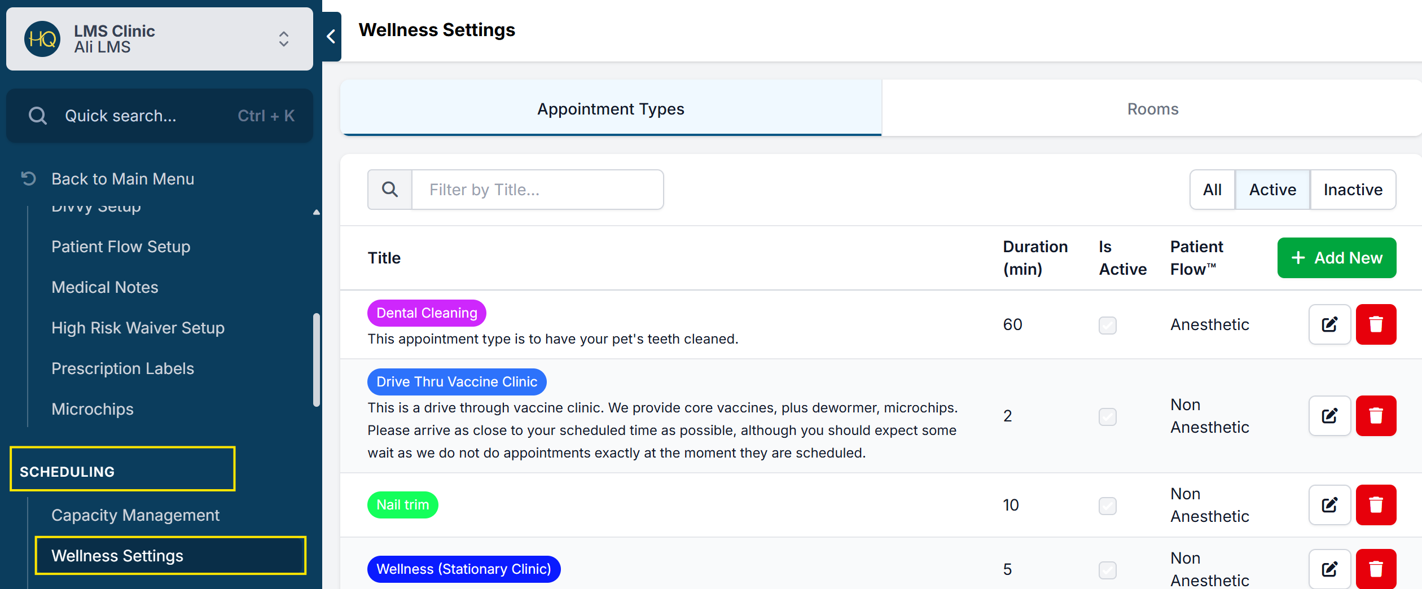Click the Add New button

tap(1336, 258)
